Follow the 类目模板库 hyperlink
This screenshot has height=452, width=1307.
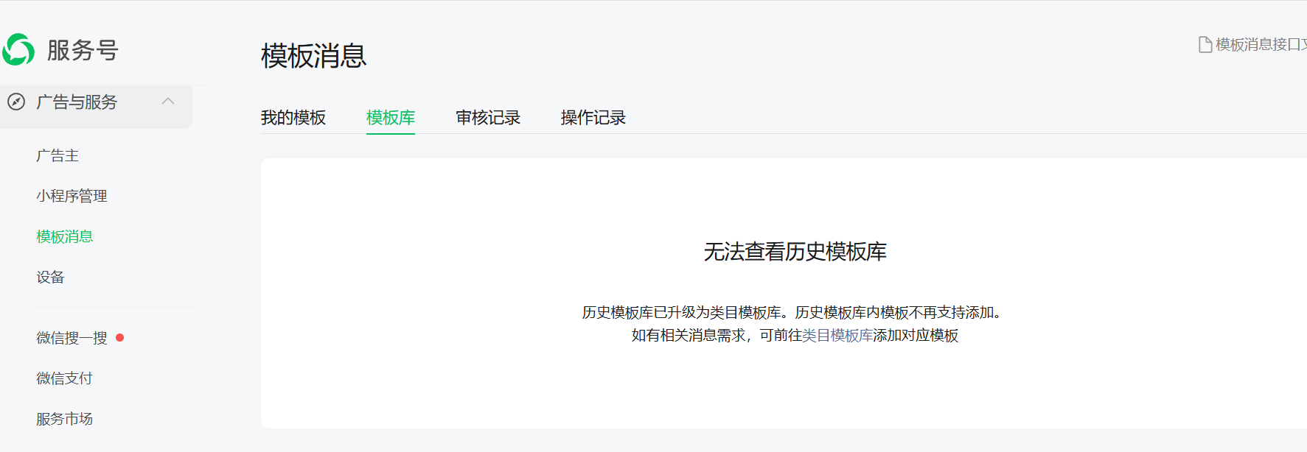(837, 336)
